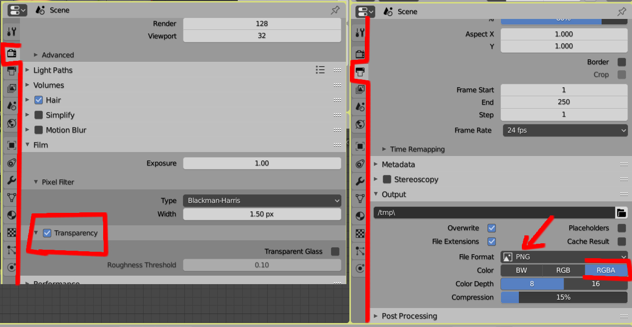Open the Tool tab in left panel

[12, 32]
